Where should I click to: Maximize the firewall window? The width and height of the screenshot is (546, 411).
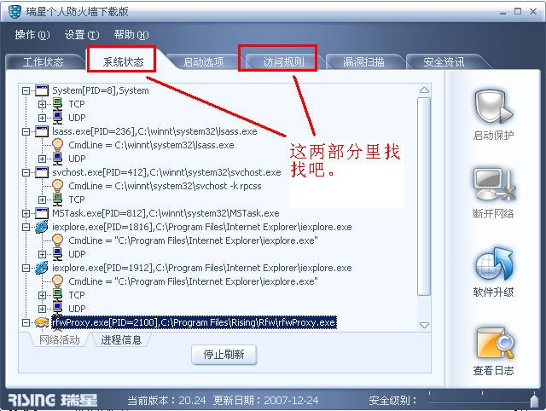[518, 11]
